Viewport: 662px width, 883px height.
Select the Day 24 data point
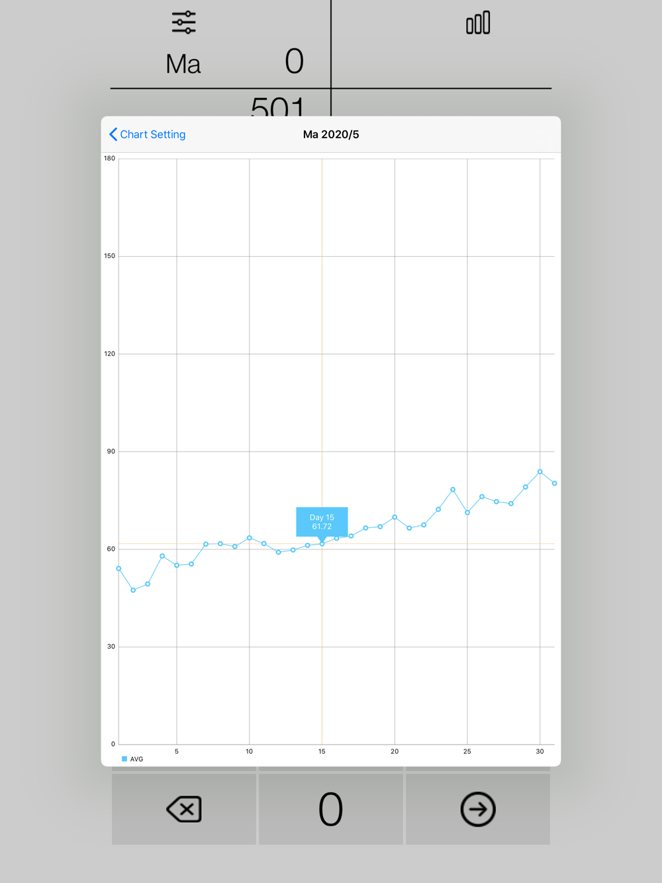pos(453,490)
